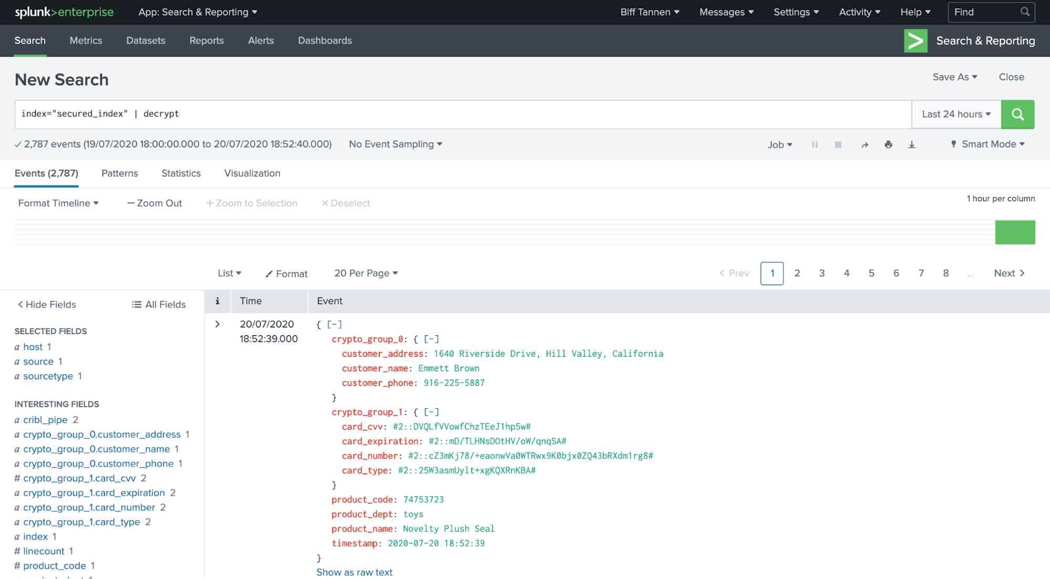Image resolution: width=1050 pixels, height=579 pixels.
Task: Click the customer_name value Emmett Brown
Action: tap(449, 368)
